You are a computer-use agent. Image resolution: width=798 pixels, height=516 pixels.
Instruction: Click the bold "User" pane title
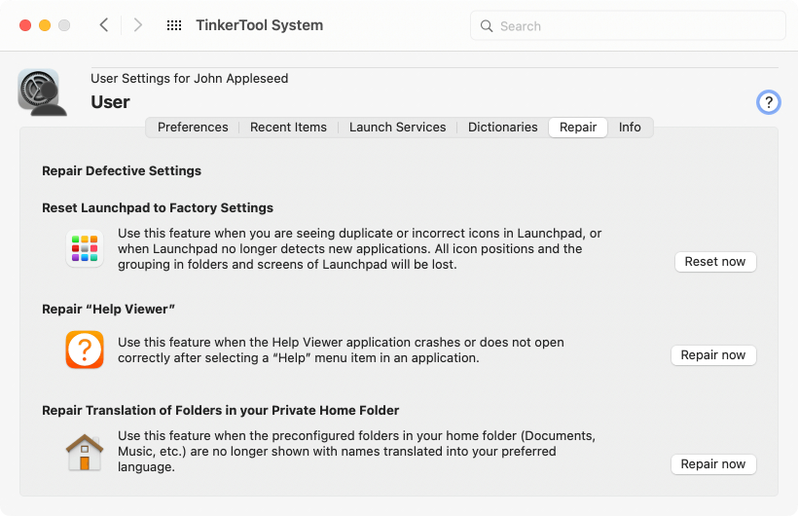tap(110, 102)
